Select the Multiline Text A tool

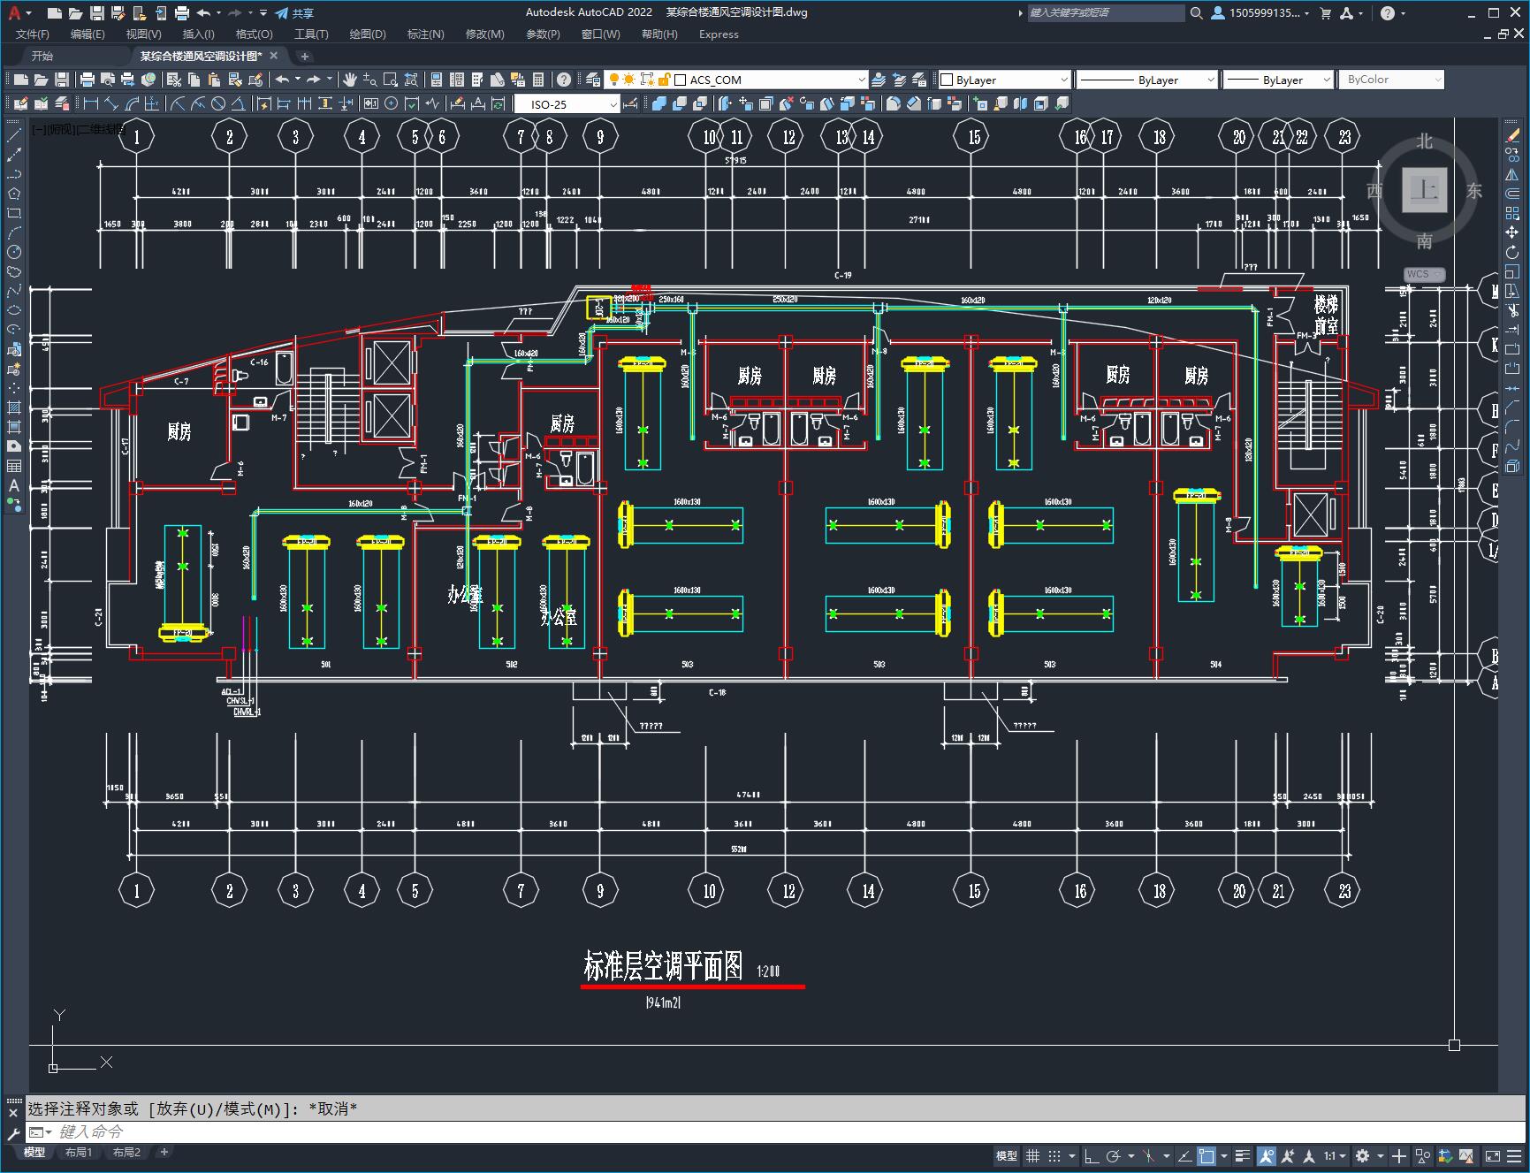coord(14,485)
